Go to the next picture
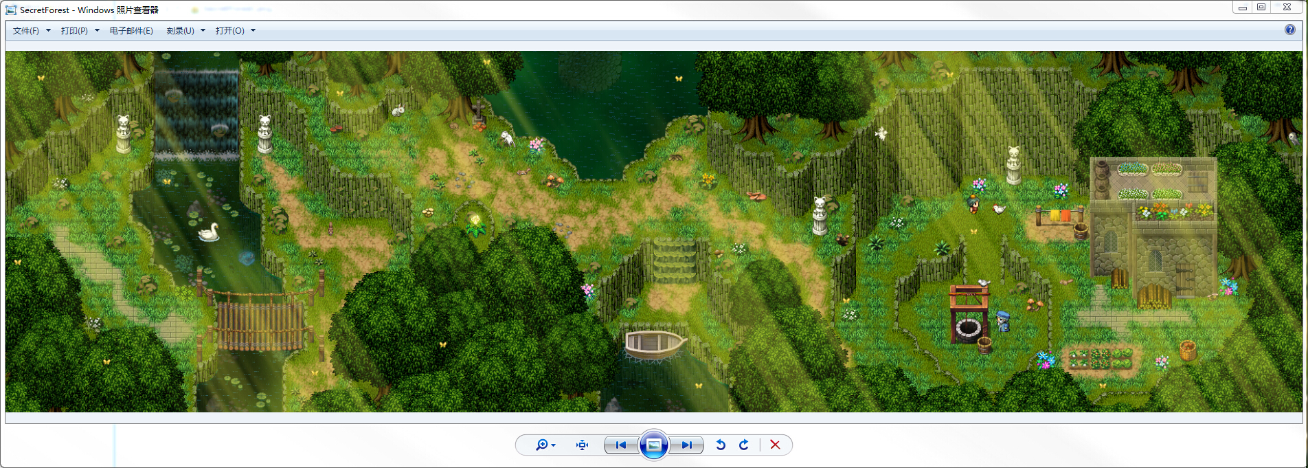The height and width of the screenshot is (468, 1308). point(687,445)
